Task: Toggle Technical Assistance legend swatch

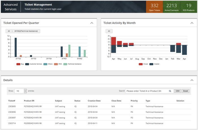Action: (65, 64)
